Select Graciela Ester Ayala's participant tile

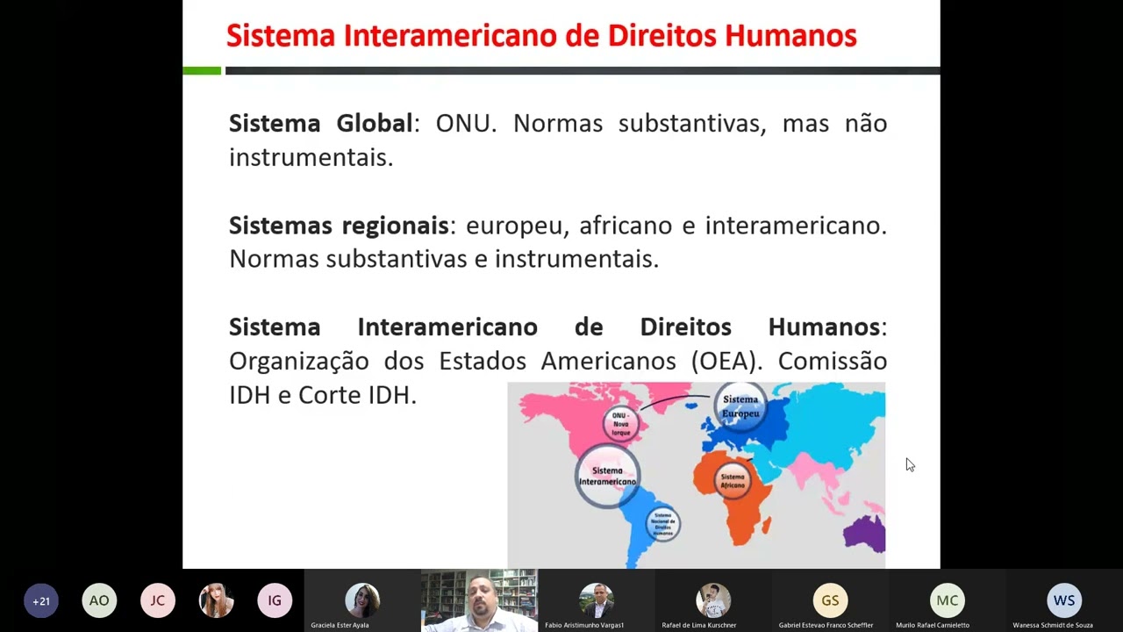[x=362, y=601]
